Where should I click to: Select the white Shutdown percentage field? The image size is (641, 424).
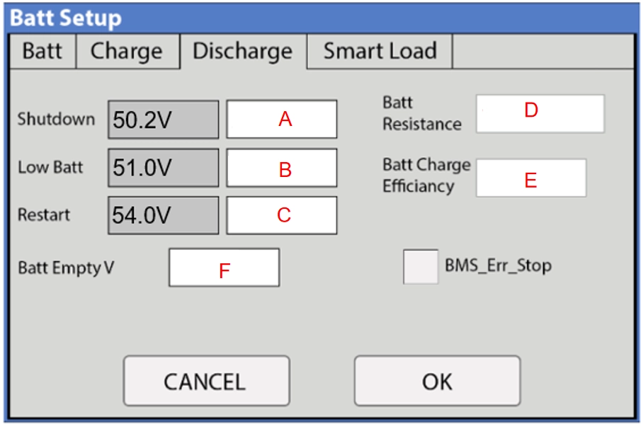coord(282,119)
